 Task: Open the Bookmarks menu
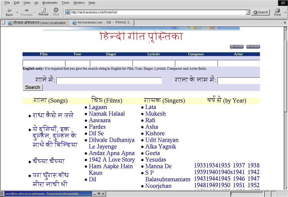pos(50,3)
